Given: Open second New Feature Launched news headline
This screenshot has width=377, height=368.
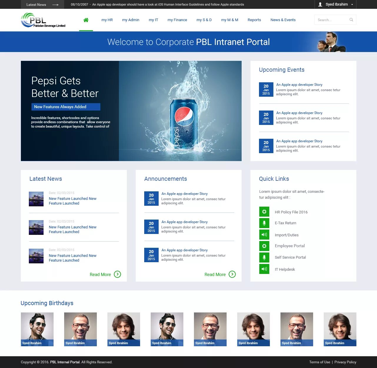Looking at the screenshot, I should 73,230.
